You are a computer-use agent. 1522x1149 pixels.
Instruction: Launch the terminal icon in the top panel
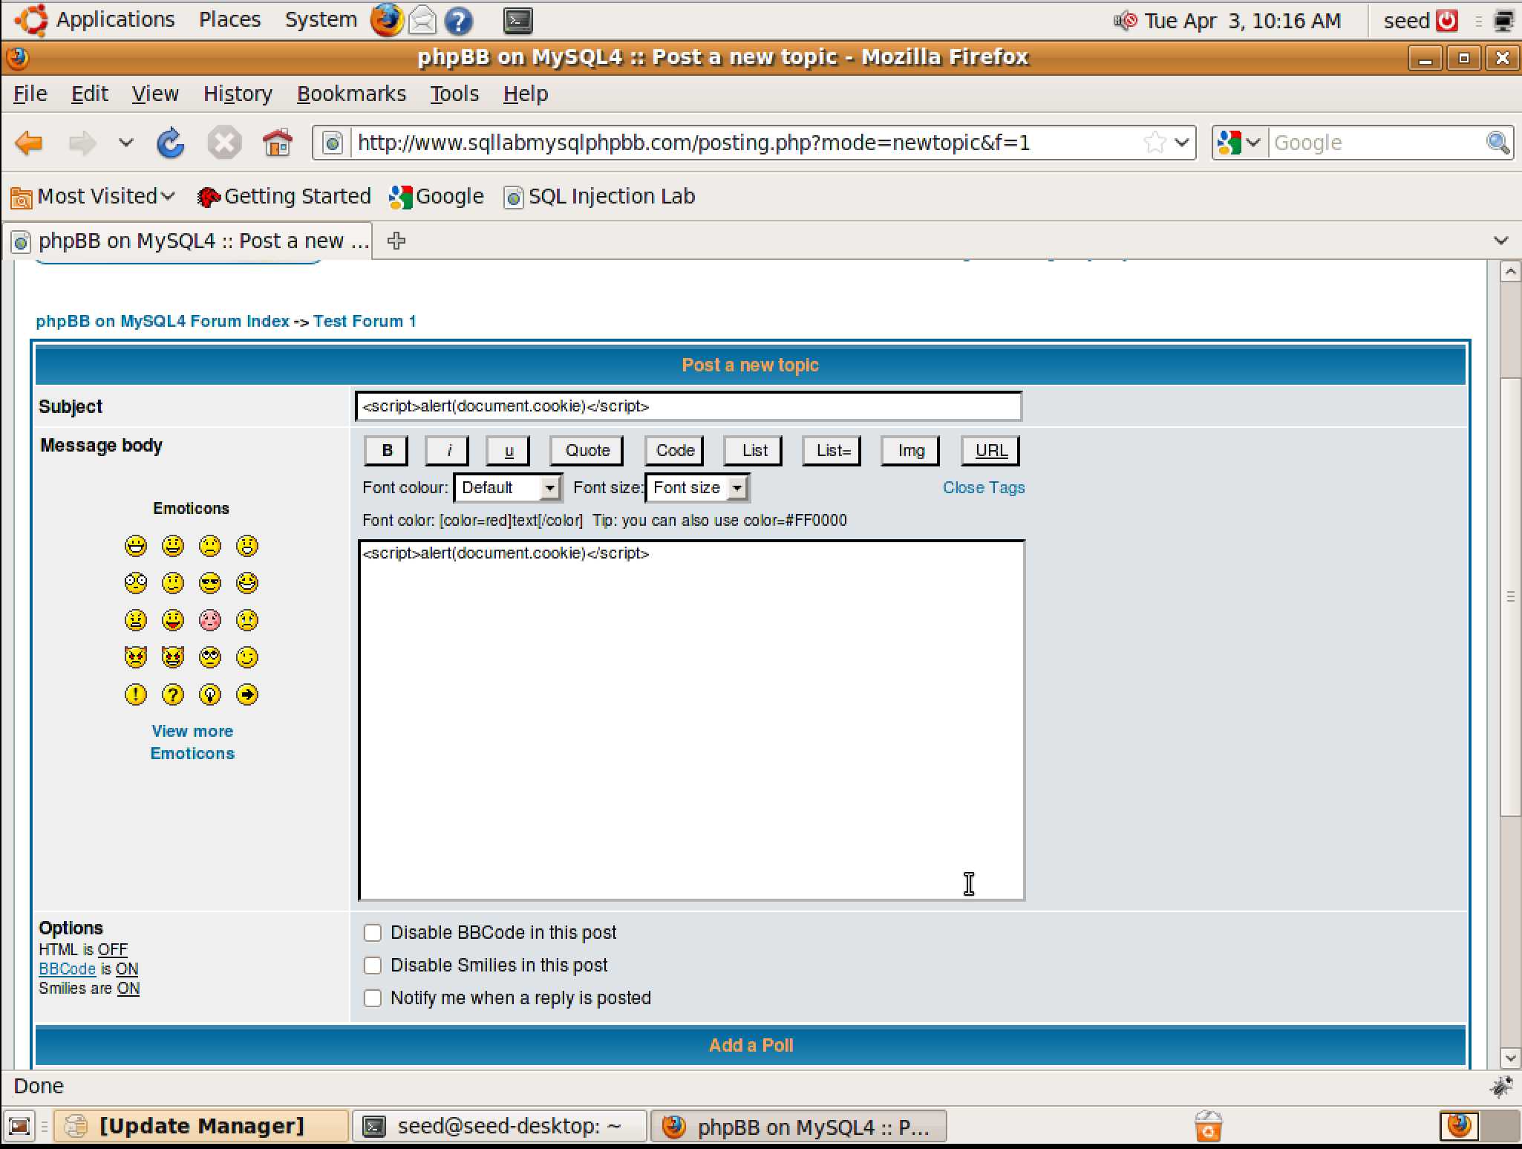click(x=517, y=21)
